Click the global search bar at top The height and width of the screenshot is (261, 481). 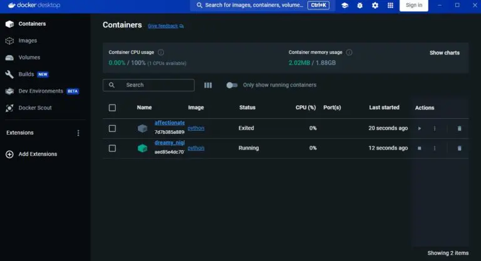[x=262, y=5]
